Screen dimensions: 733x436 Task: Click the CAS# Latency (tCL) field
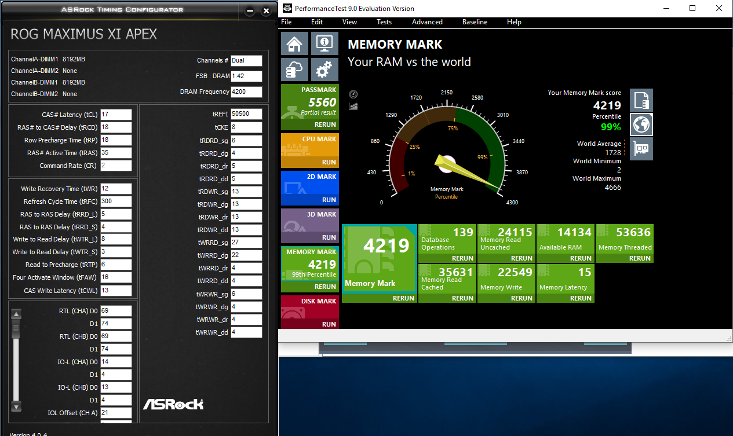pyautogui.click(x=116, y=115)
